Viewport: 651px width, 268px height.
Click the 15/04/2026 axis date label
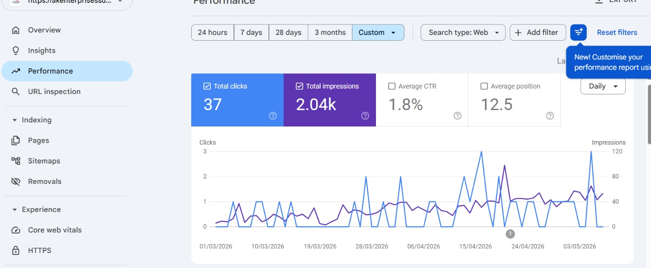click(x=475, y=246)
